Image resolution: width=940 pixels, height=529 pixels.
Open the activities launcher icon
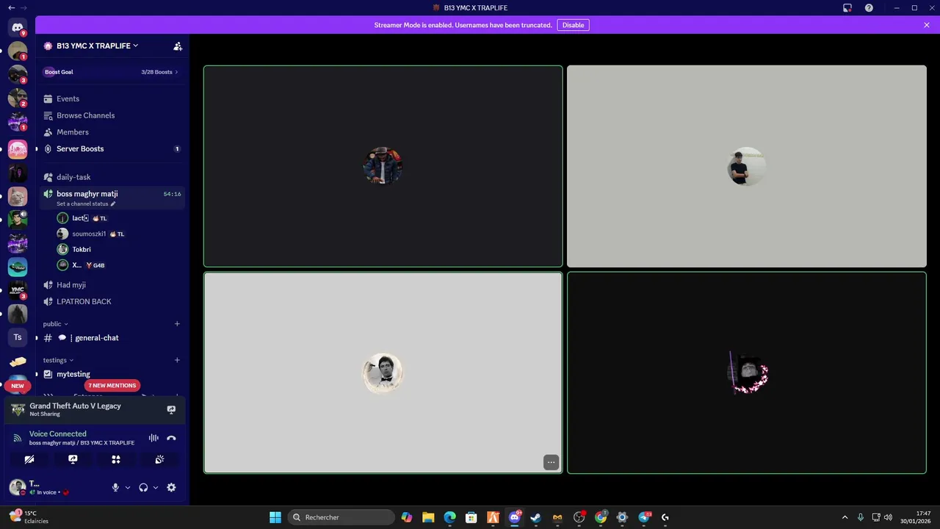click(116, 459)
